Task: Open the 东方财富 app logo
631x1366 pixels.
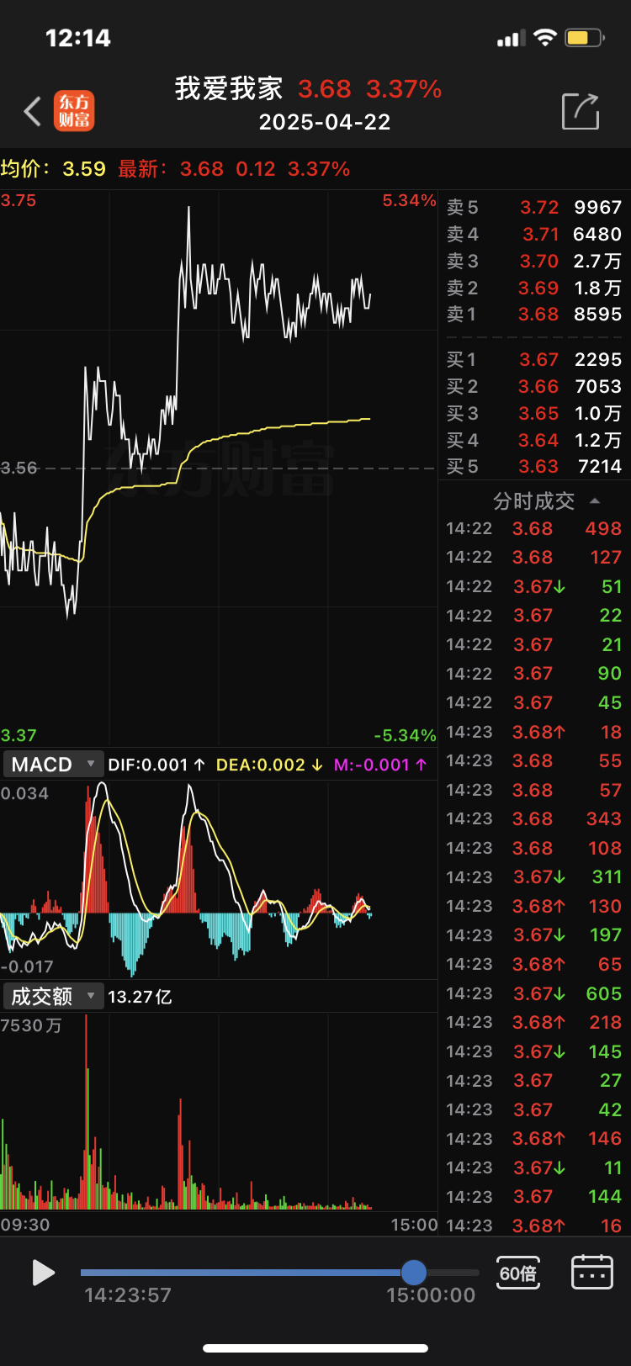Action: (74, 111)
